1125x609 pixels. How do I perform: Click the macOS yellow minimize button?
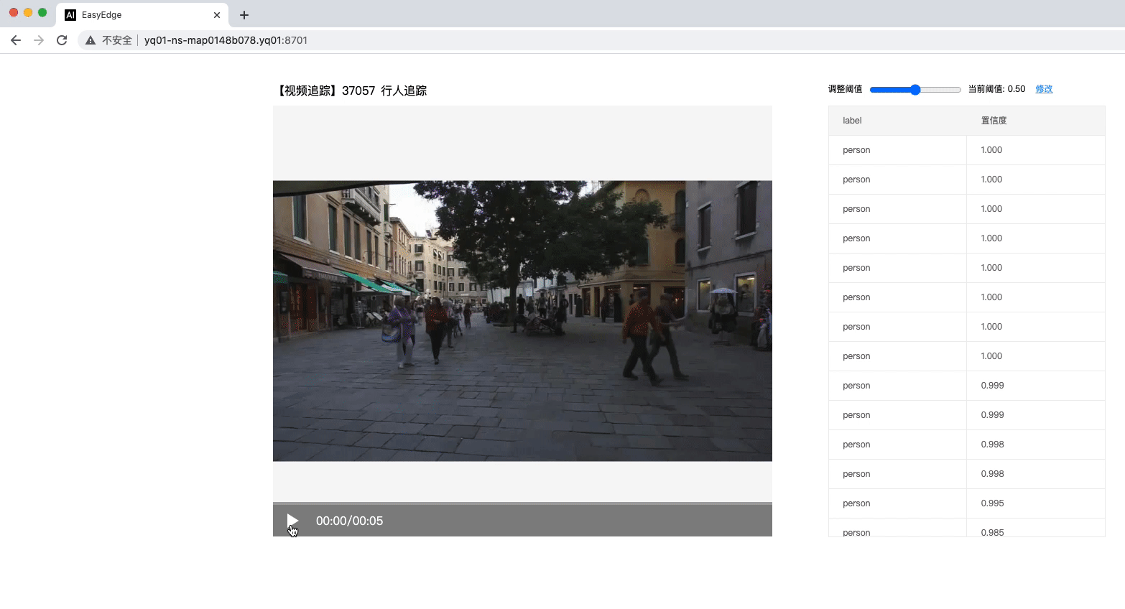[x=28, y=12]
